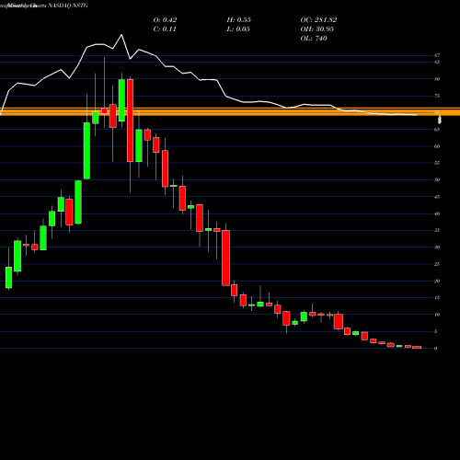Click the 65 price axis label
Viewport: 460px width, 460px height.
point(437,130)
